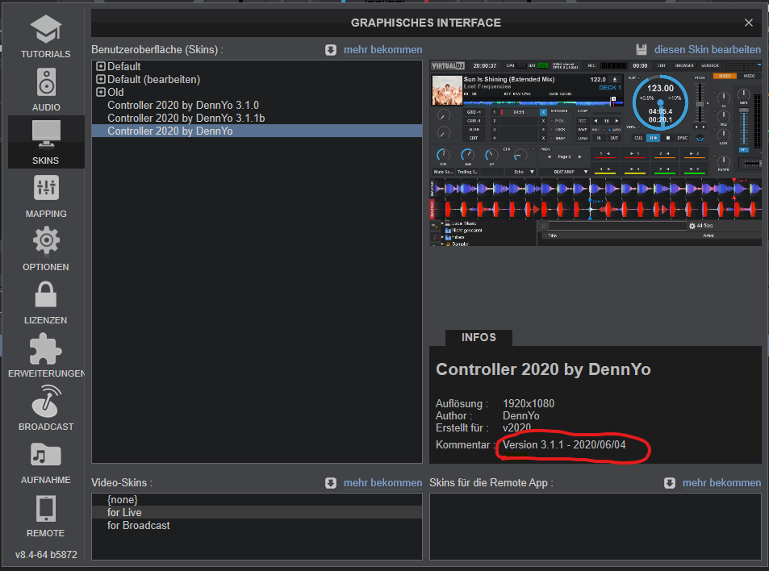The width and height of the screenshot is (769, 571).
Task: Click the resolution value '1920x1080'
Action: (x=529, y=404)
